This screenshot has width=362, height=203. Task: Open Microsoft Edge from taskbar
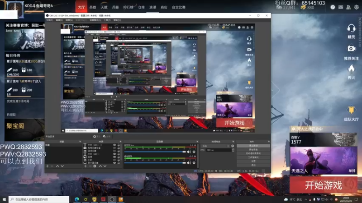click(x=76, y=199)
